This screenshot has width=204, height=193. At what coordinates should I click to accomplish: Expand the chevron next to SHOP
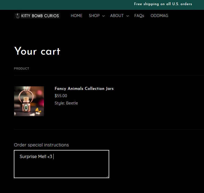point(103,16)
